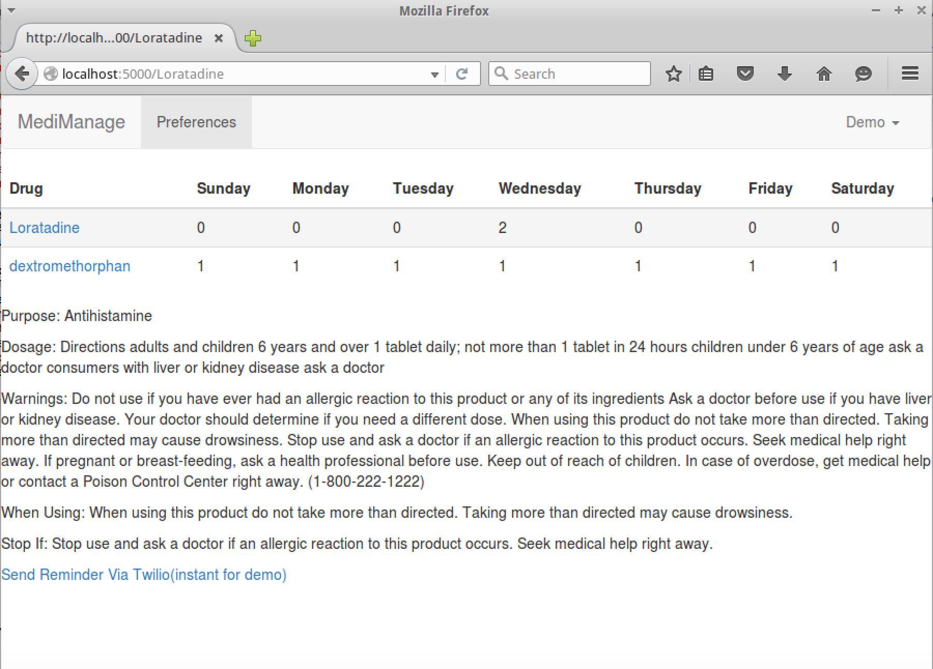Close the Firefox window
Image resolution: width=933 pixels, height=669 pixels.
[x=921, y=10]
